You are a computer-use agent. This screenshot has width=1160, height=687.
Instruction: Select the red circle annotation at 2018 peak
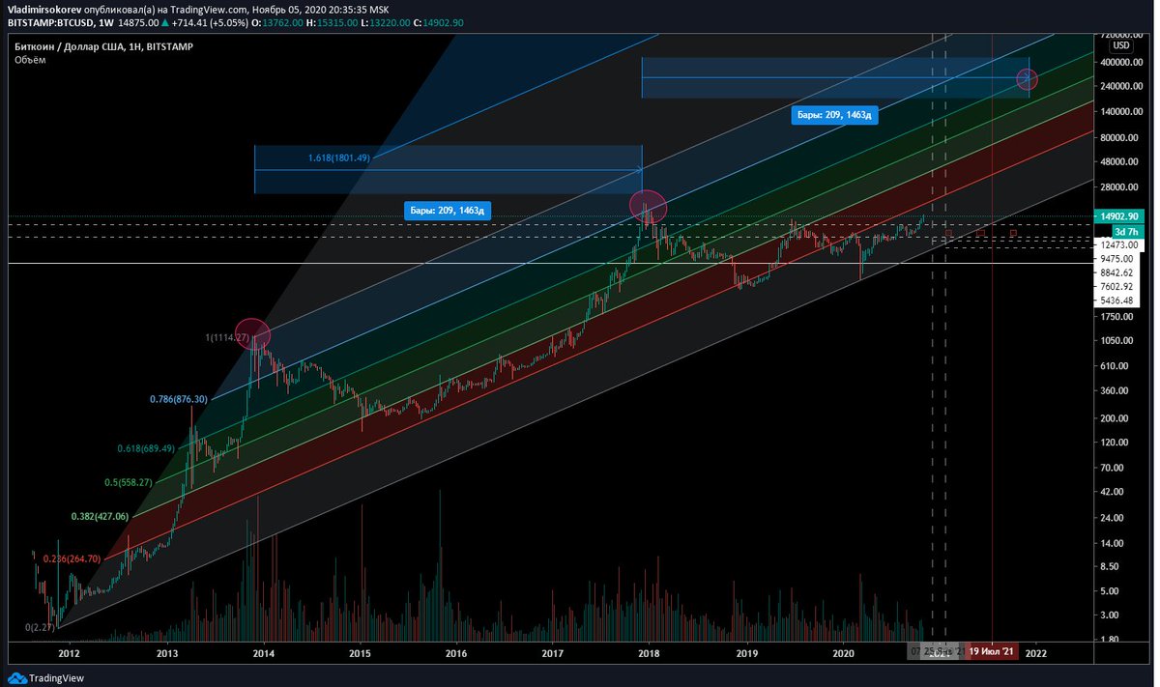(649, 206)
